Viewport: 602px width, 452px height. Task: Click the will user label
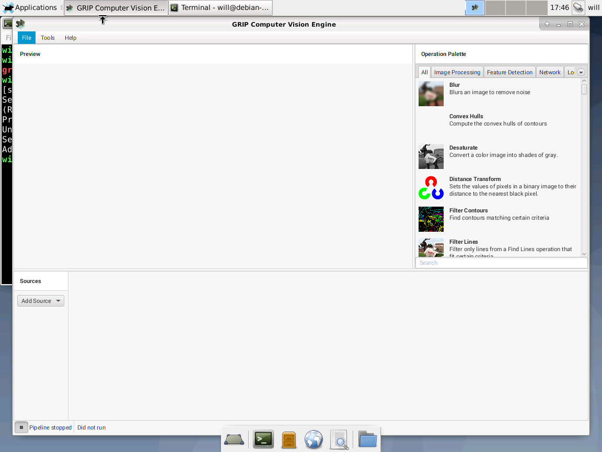[x=594, y=7]
